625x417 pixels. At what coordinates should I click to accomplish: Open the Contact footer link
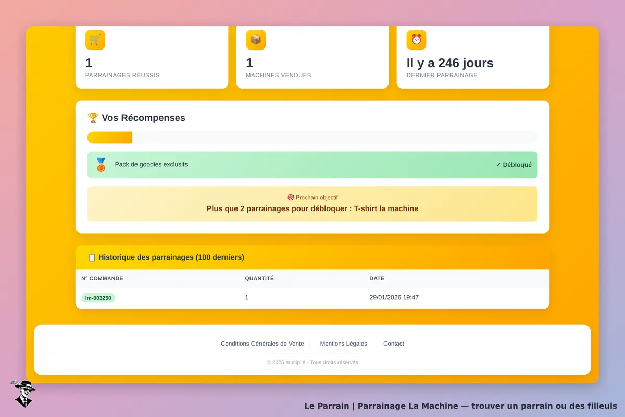click(394, 344)
